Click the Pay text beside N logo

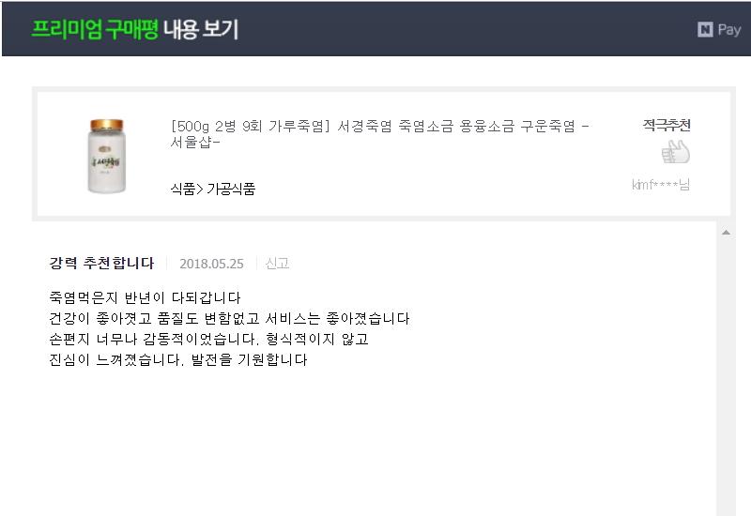click(729, 30)
